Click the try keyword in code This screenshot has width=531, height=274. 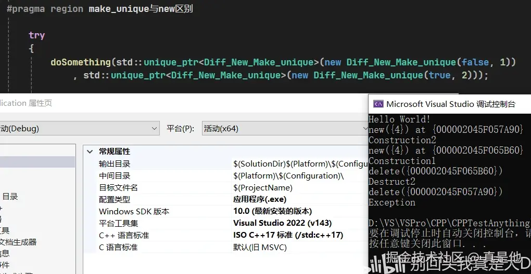point(36,35)
